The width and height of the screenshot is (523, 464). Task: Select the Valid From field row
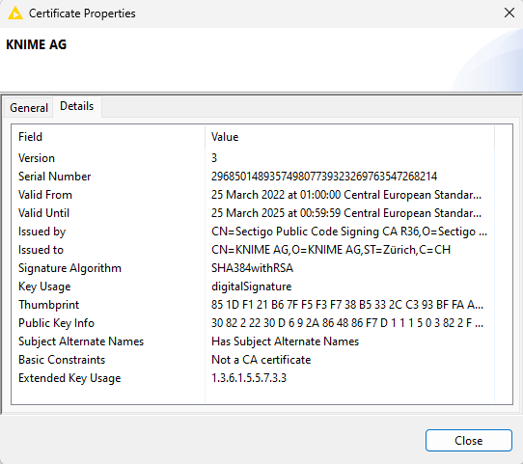point(253,195)
